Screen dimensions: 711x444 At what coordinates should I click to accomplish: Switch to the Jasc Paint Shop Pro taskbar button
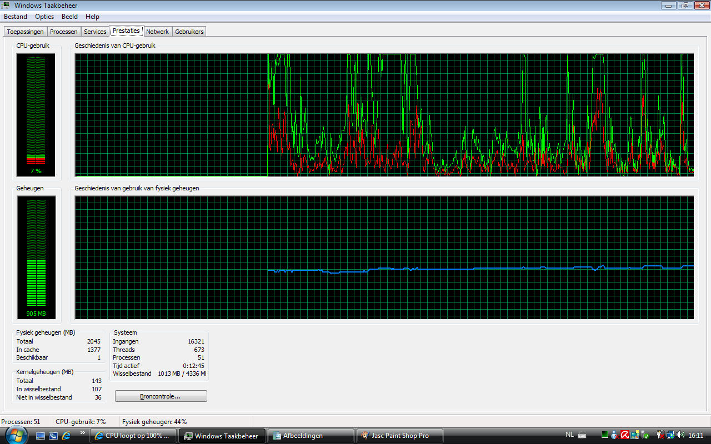(x=399, y=436)
